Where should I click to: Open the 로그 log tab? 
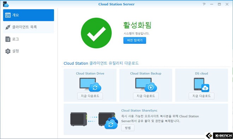pyautogui.click(x=29, y=39)
